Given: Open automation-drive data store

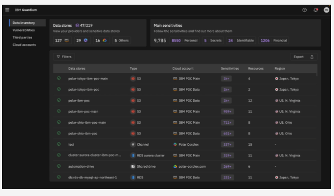Looking at the screenshot, I should click(81, 166).
